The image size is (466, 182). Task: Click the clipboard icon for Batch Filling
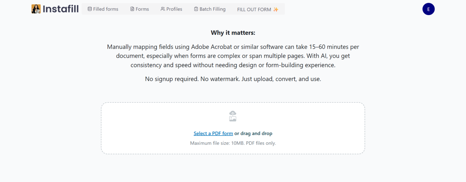pyautogui.click(x=196, y=9)
